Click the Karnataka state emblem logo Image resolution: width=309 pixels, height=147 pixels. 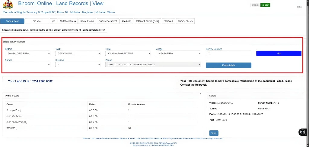pyautogui.click(x=8, y=5)
